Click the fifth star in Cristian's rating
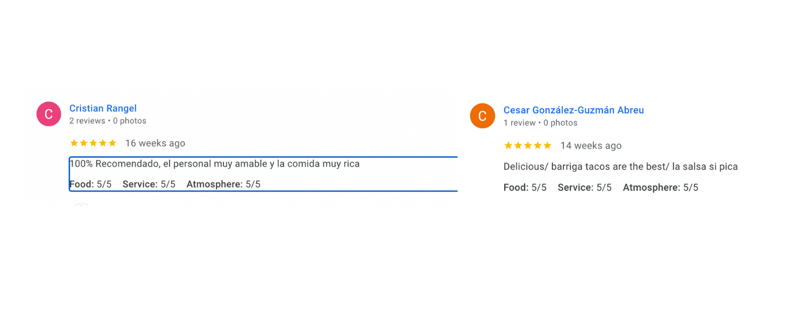This screenshot has width=807, height=323. [x=112, y=143]
